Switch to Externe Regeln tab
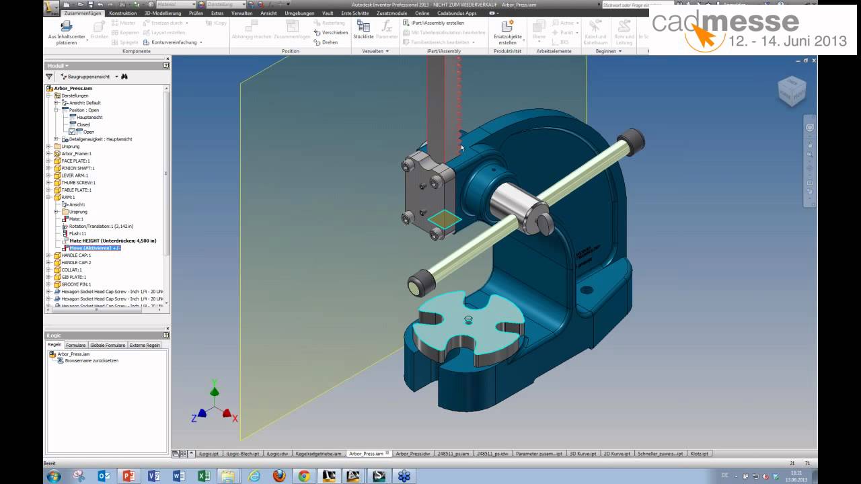 [145, 345]
